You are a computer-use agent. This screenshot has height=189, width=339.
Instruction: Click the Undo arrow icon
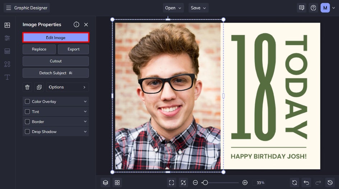point(306,183)
